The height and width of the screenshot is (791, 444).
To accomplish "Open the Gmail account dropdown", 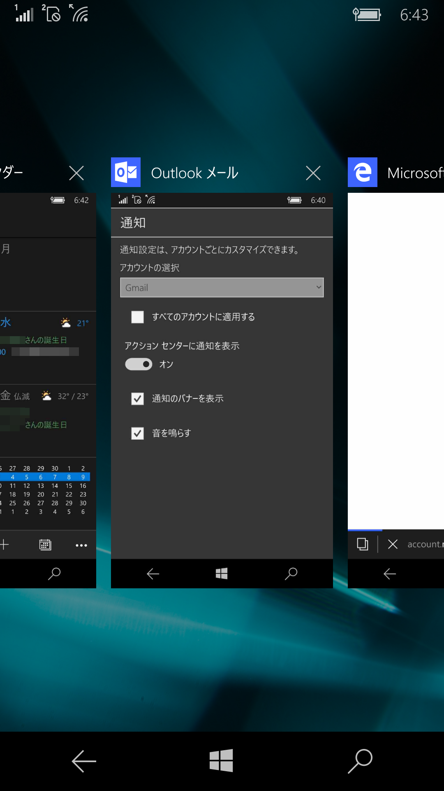I will pyautogui.click(x=222, y=288).
